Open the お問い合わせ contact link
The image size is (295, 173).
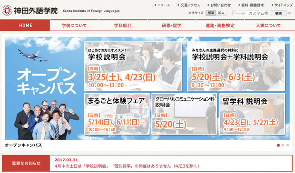219,5
